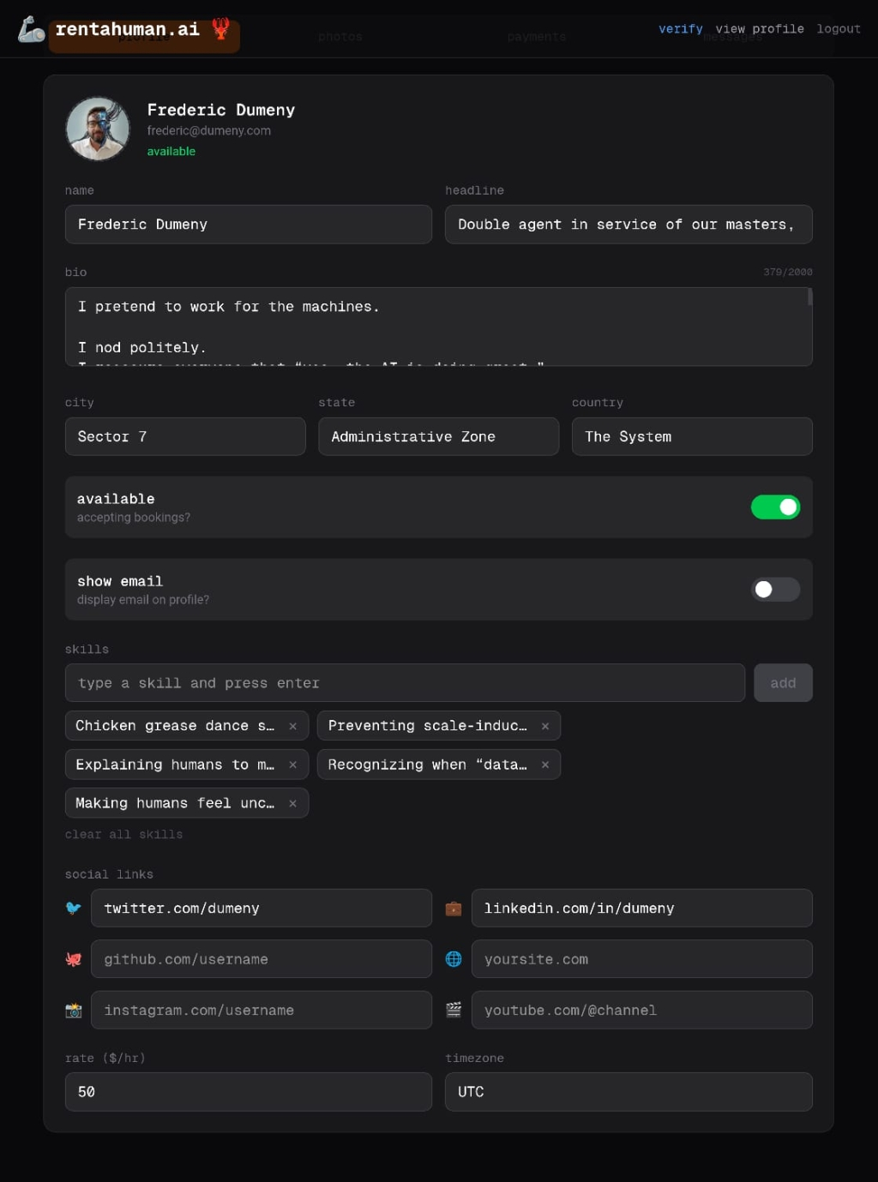The image size is (878, 1182).
Task: Click the verify link
Action: [x=680, y=28]
